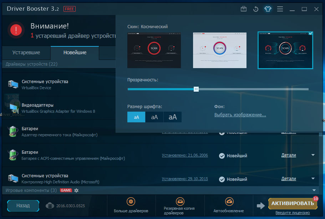The width and height of the screenshot is (325, 219).
Task: Click the database icon beside version 2016.0303.0525
Action: click(50, 206)
